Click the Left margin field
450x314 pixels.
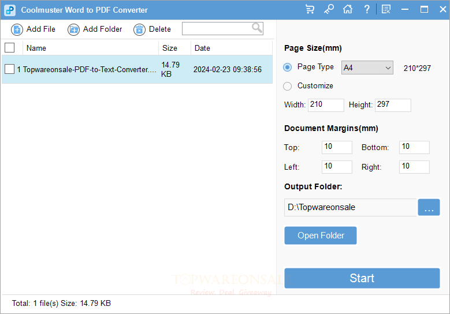(337, 167)
